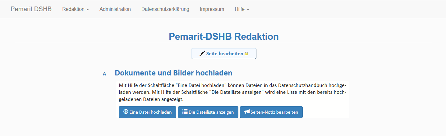Click the Eine Datei hochladen button

pyautogui.click(x=147, y=112)
